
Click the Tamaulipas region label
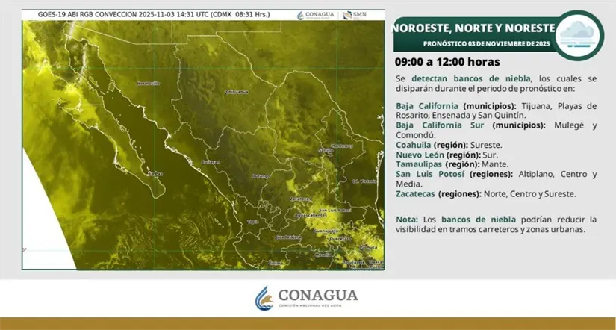tap(438, 164)
